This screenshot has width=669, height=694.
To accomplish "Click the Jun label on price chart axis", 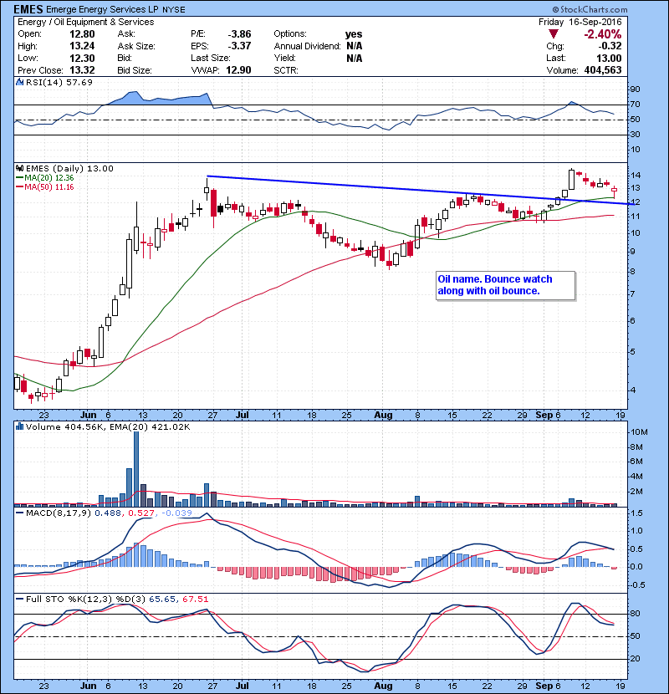I will [88, 416].
